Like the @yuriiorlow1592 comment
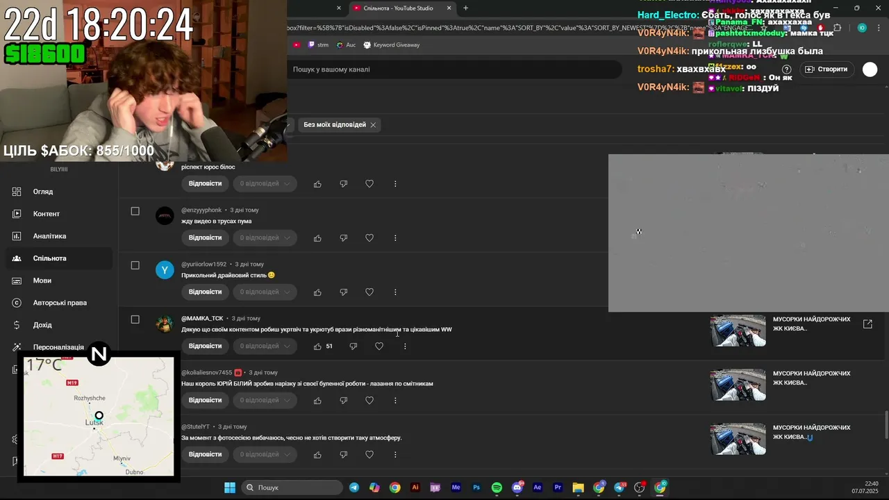The height and width of the screenshot is (500, 889). tap(317, 292)
